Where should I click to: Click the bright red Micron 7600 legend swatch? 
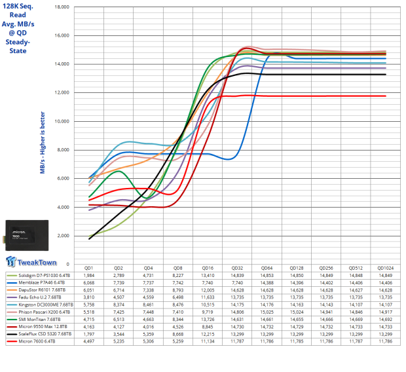[12, 341]
